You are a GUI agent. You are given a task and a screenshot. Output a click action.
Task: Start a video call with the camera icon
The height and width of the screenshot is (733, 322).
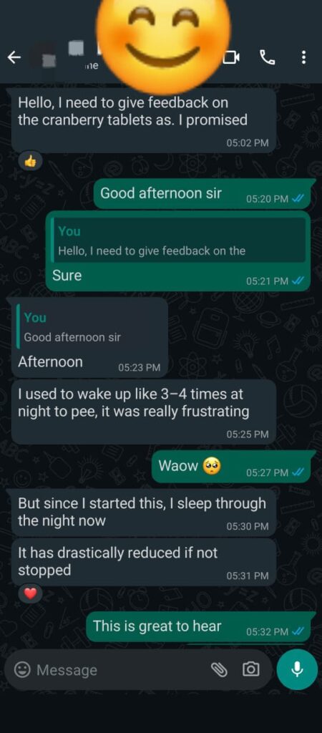tap(231, 57)
